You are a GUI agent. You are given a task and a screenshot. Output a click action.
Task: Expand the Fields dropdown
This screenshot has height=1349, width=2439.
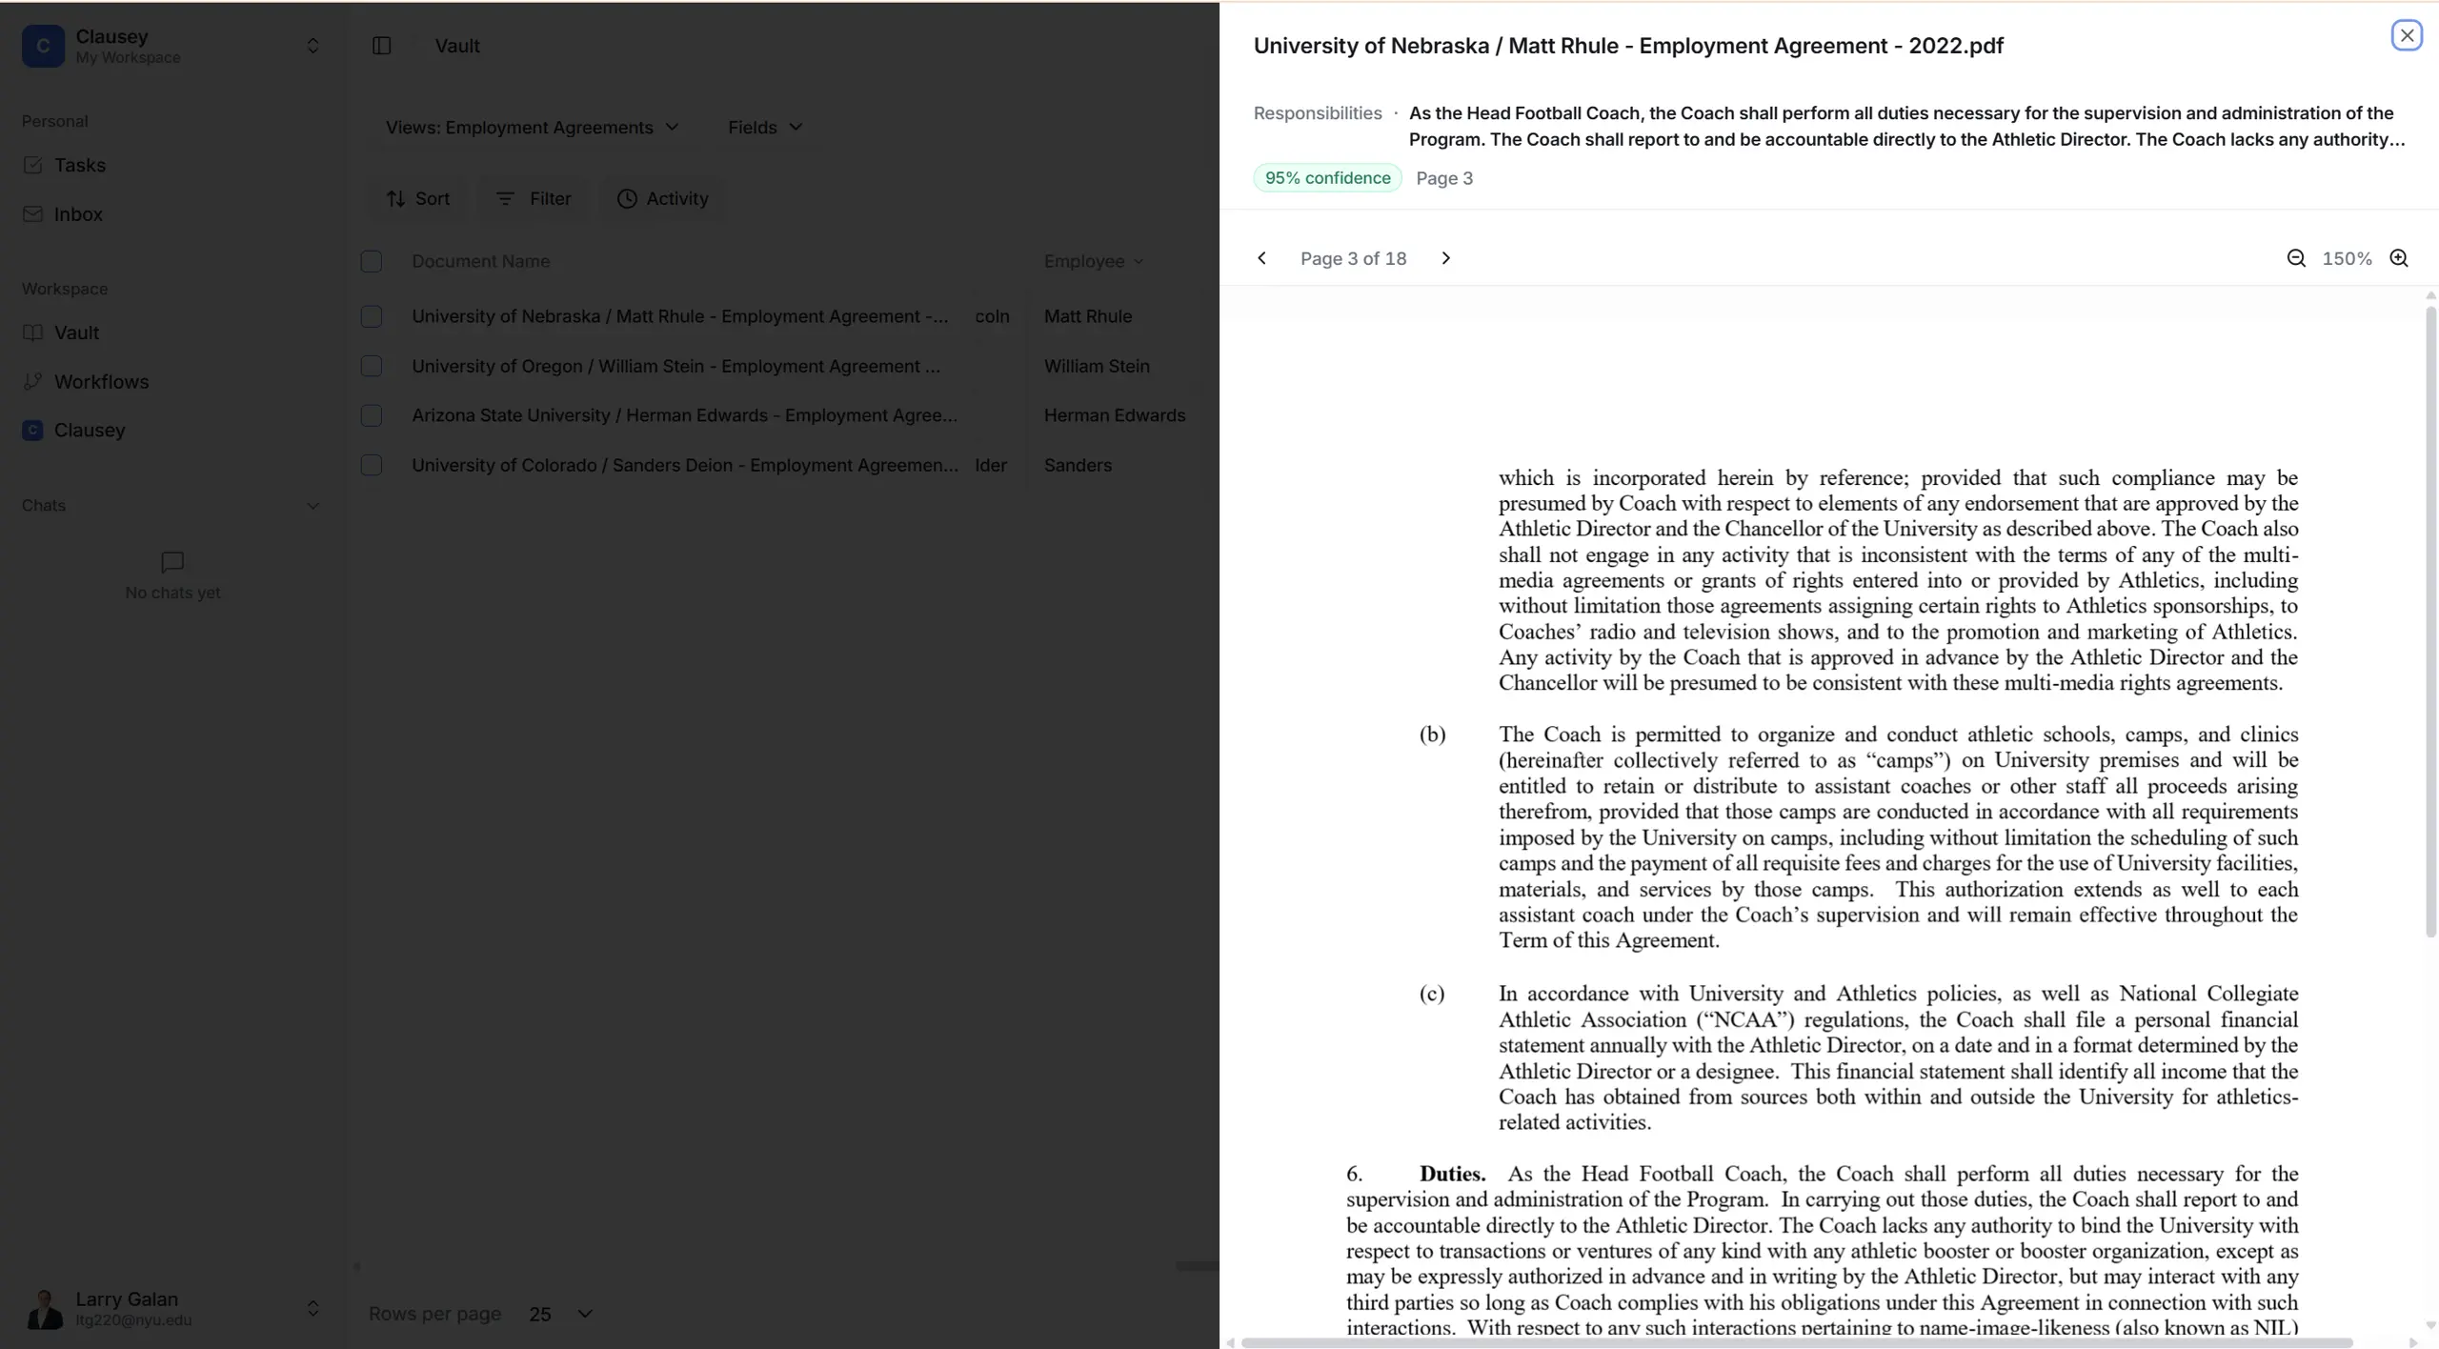click(x=765, y=128)
